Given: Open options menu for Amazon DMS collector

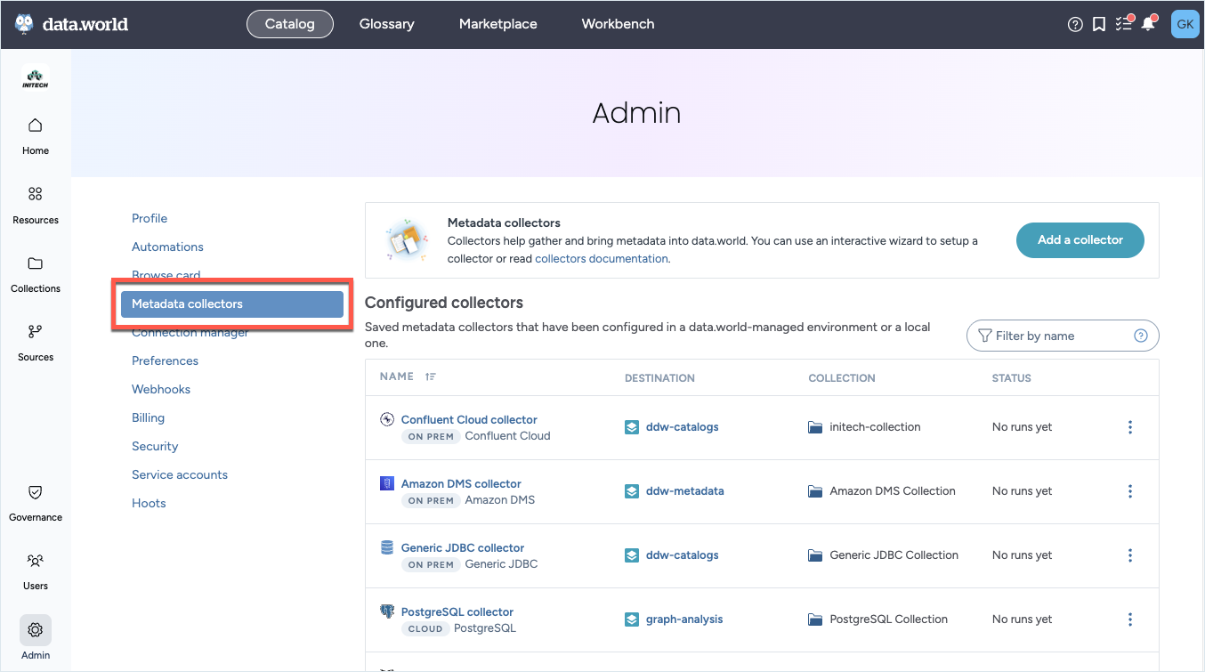Looking at the screenshot, I should pos(1130,491).
